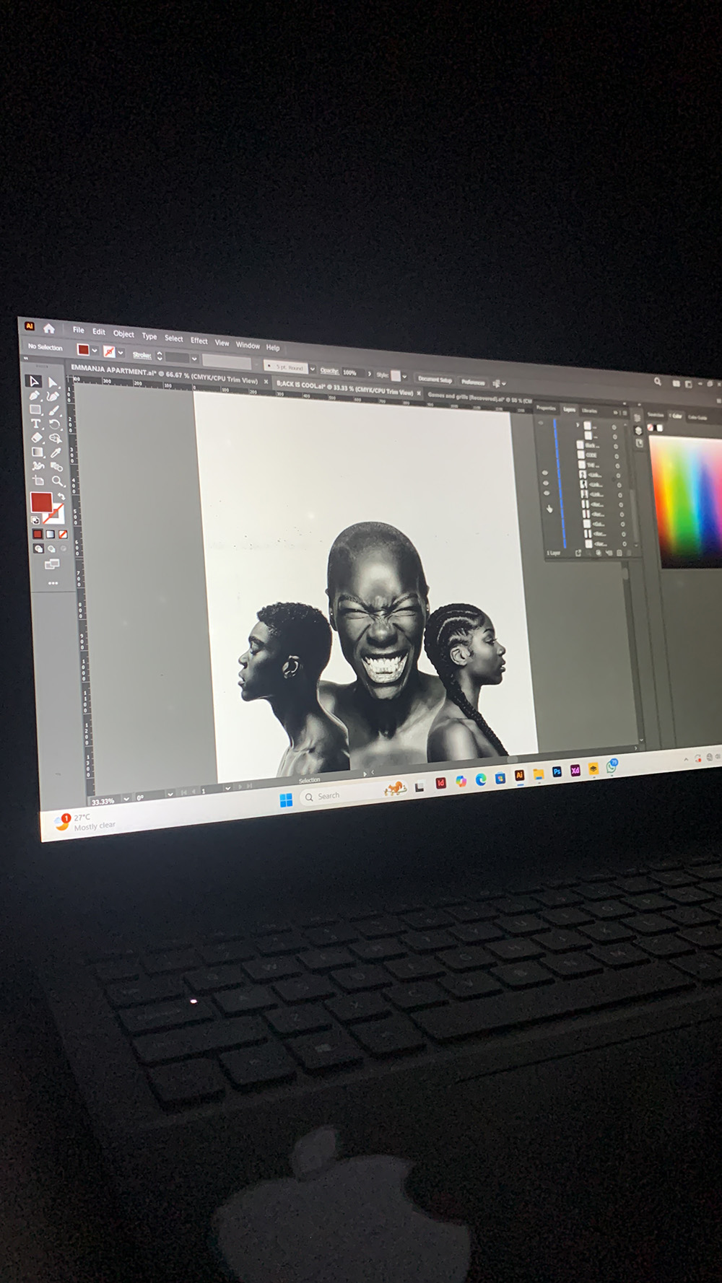The width and height of the screenshot is (722, 1283).
Task: Expand the brush definition dropdown (5 pt. Round)
Action: click(312, 369)
